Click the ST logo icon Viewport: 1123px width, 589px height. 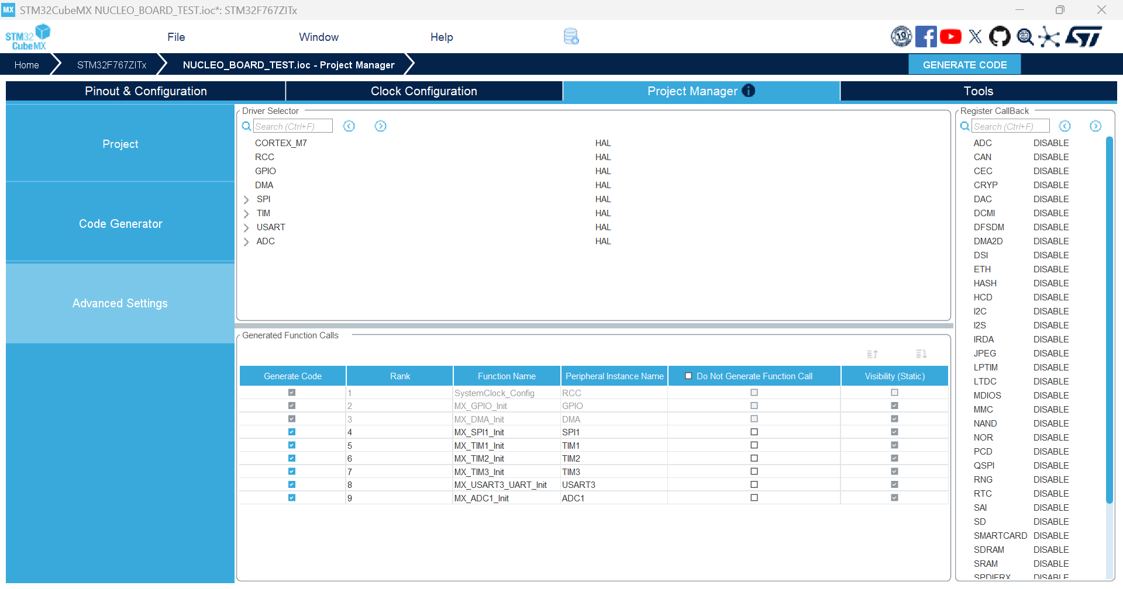tap(1084, 37)
